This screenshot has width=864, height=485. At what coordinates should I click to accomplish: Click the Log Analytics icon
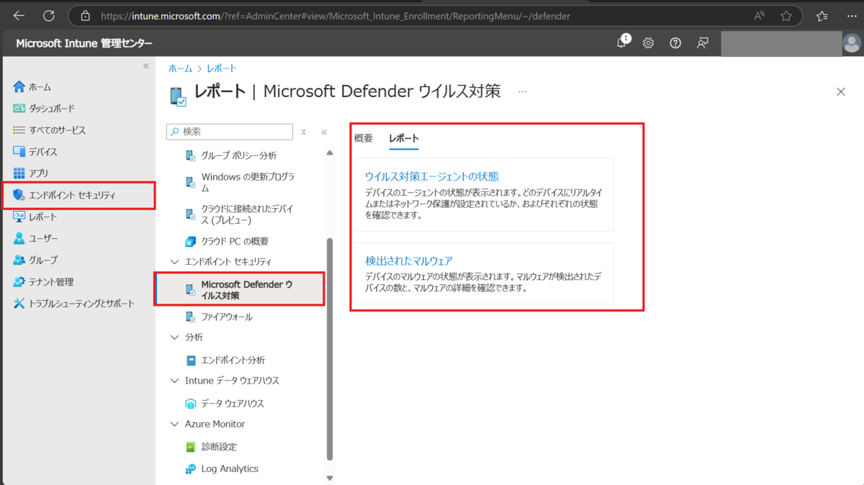(191, 468)
